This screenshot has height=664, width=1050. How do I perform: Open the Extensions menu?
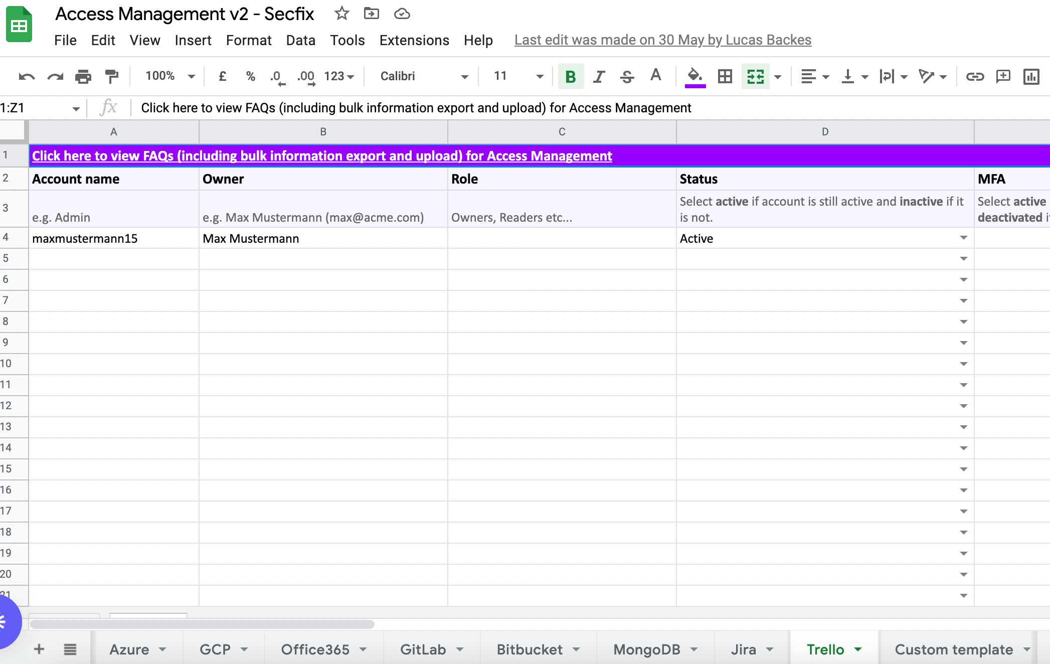(414, 40)
